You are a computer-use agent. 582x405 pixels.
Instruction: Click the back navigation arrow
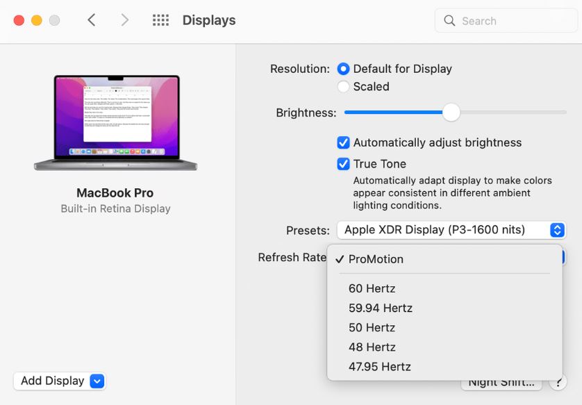pyautogui.click(x=91, y=20)
